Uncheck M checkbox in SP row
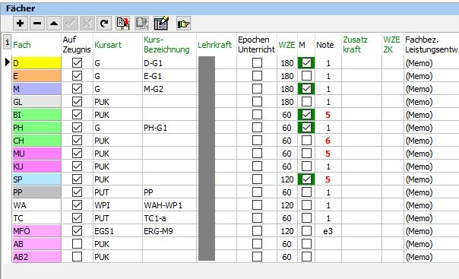Viewport: 459px width, 279px height. [306, 179]
